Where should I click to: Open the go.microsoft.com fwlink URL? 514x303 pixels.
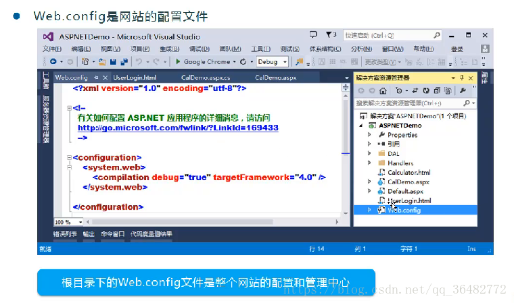point(178,128)
